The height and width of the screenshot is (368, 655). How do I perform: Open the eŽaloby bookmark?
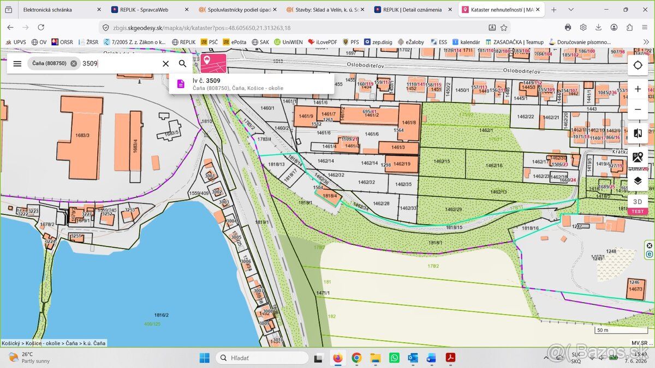(411, 42)
